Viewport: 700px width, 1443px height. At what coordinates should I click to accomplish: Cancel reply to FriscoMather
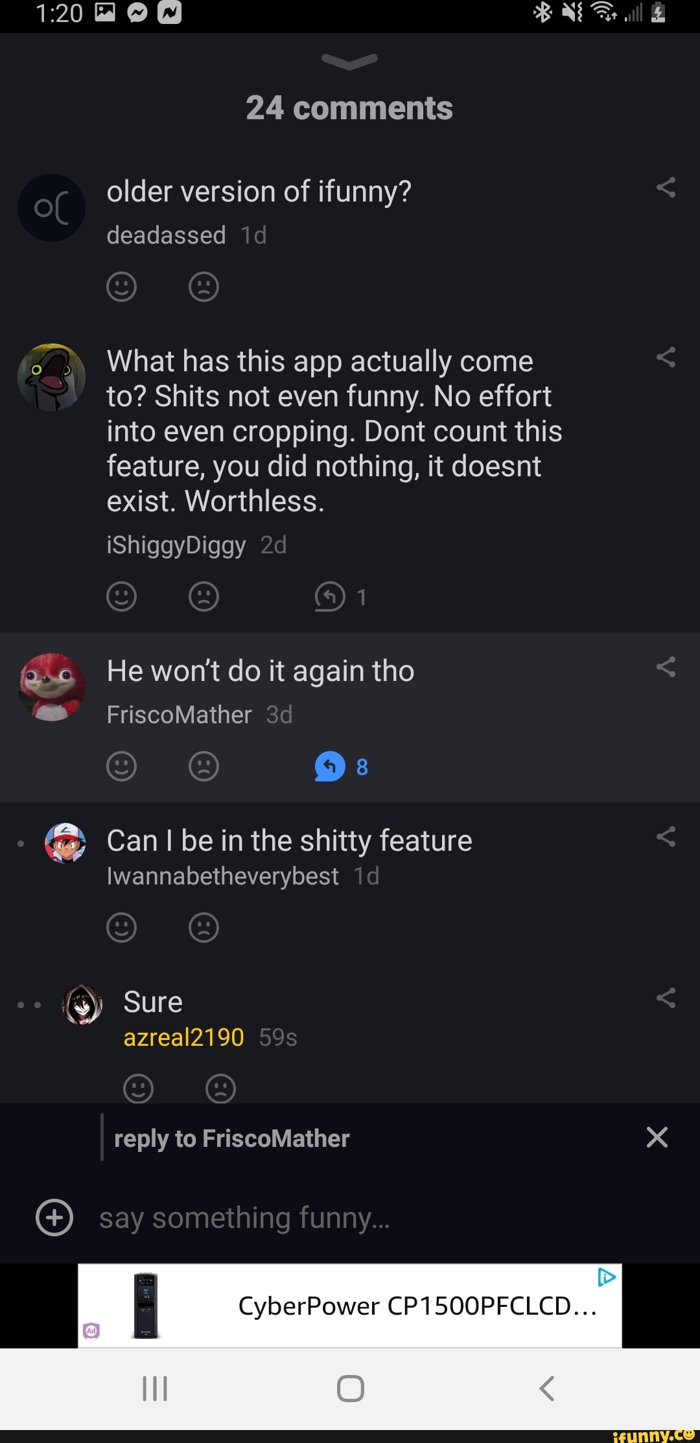pos(657,1137)
